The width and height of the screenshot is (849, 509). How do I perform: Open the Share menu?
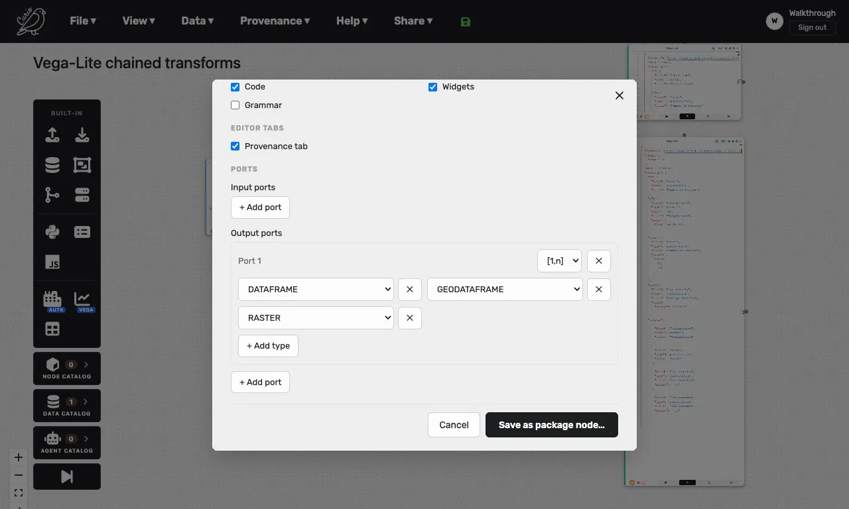(x=413, y=21)
